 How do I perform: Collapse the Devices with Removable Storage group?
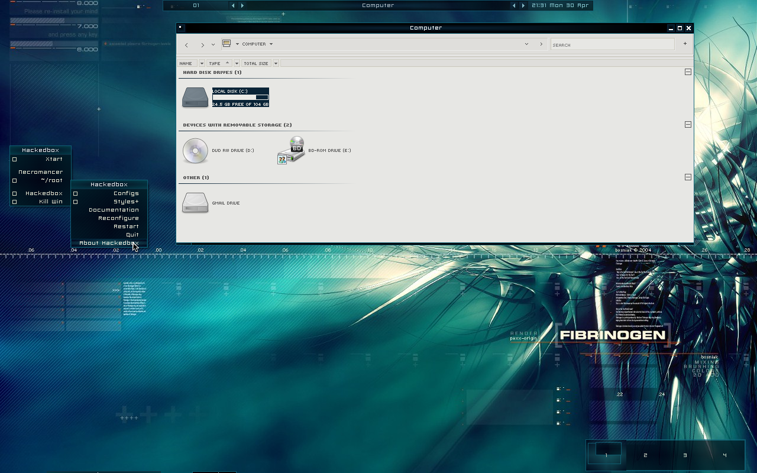[x=688, y=125]
